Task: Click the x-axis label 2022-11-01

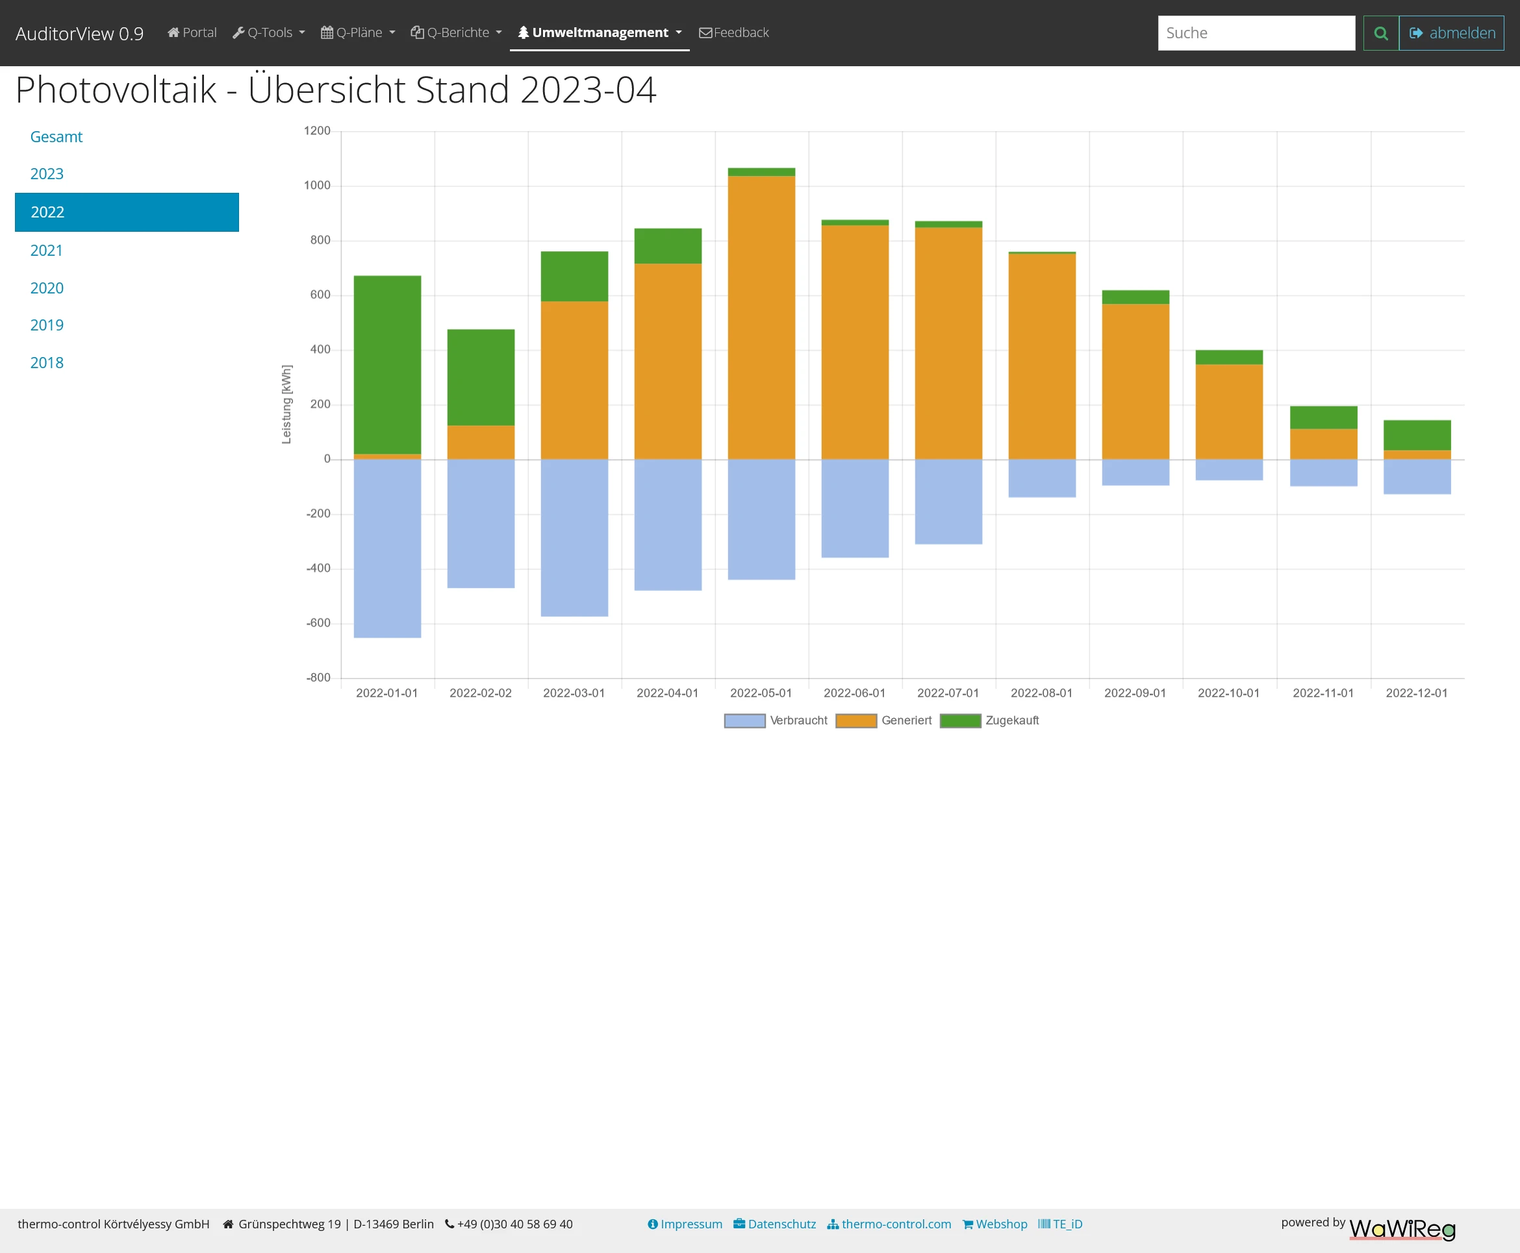Action: click(x=1323, y=693)
